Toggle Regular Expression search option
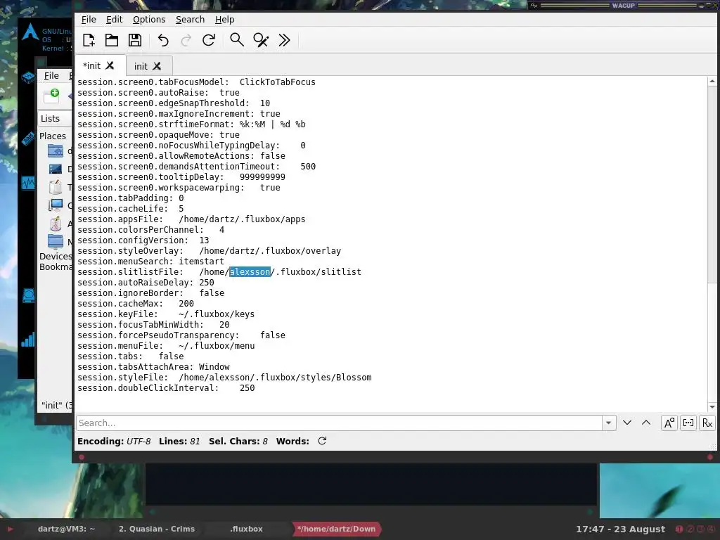The image size is (720, 540). (707, 423)
